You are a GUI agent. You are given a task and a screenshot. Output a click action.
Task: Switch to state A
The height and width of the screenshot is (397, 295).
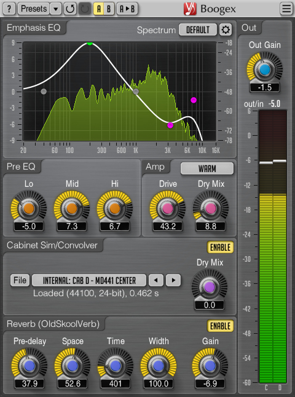point(99,9)
